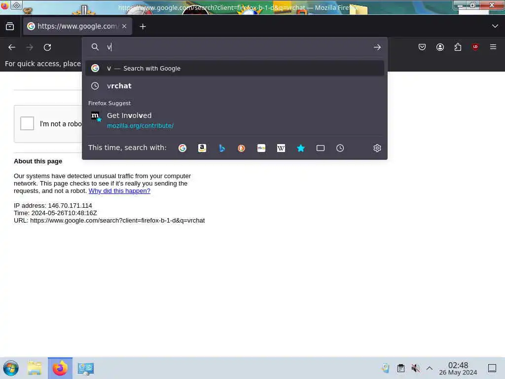
Task: Click the weather/network tray icon left of the clipboard
Action: tap(386, 368)
